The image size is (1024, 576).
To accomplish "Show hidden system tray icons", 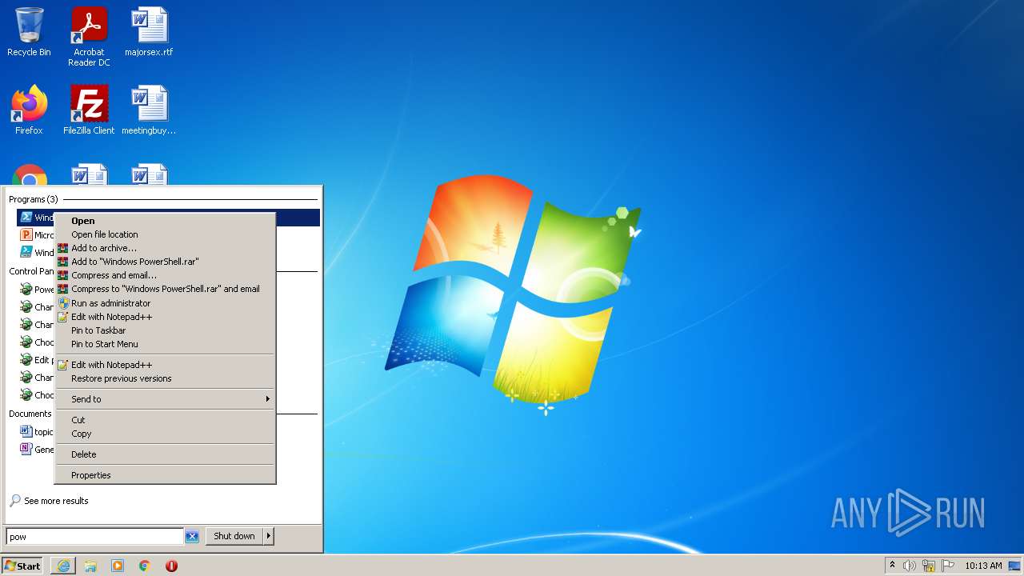I will (x=892, y=566).
